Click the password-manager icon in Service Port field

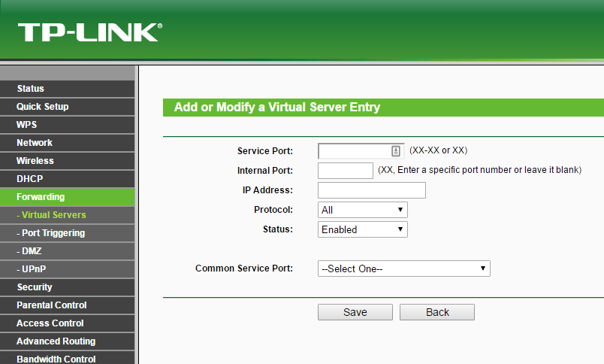396,151
